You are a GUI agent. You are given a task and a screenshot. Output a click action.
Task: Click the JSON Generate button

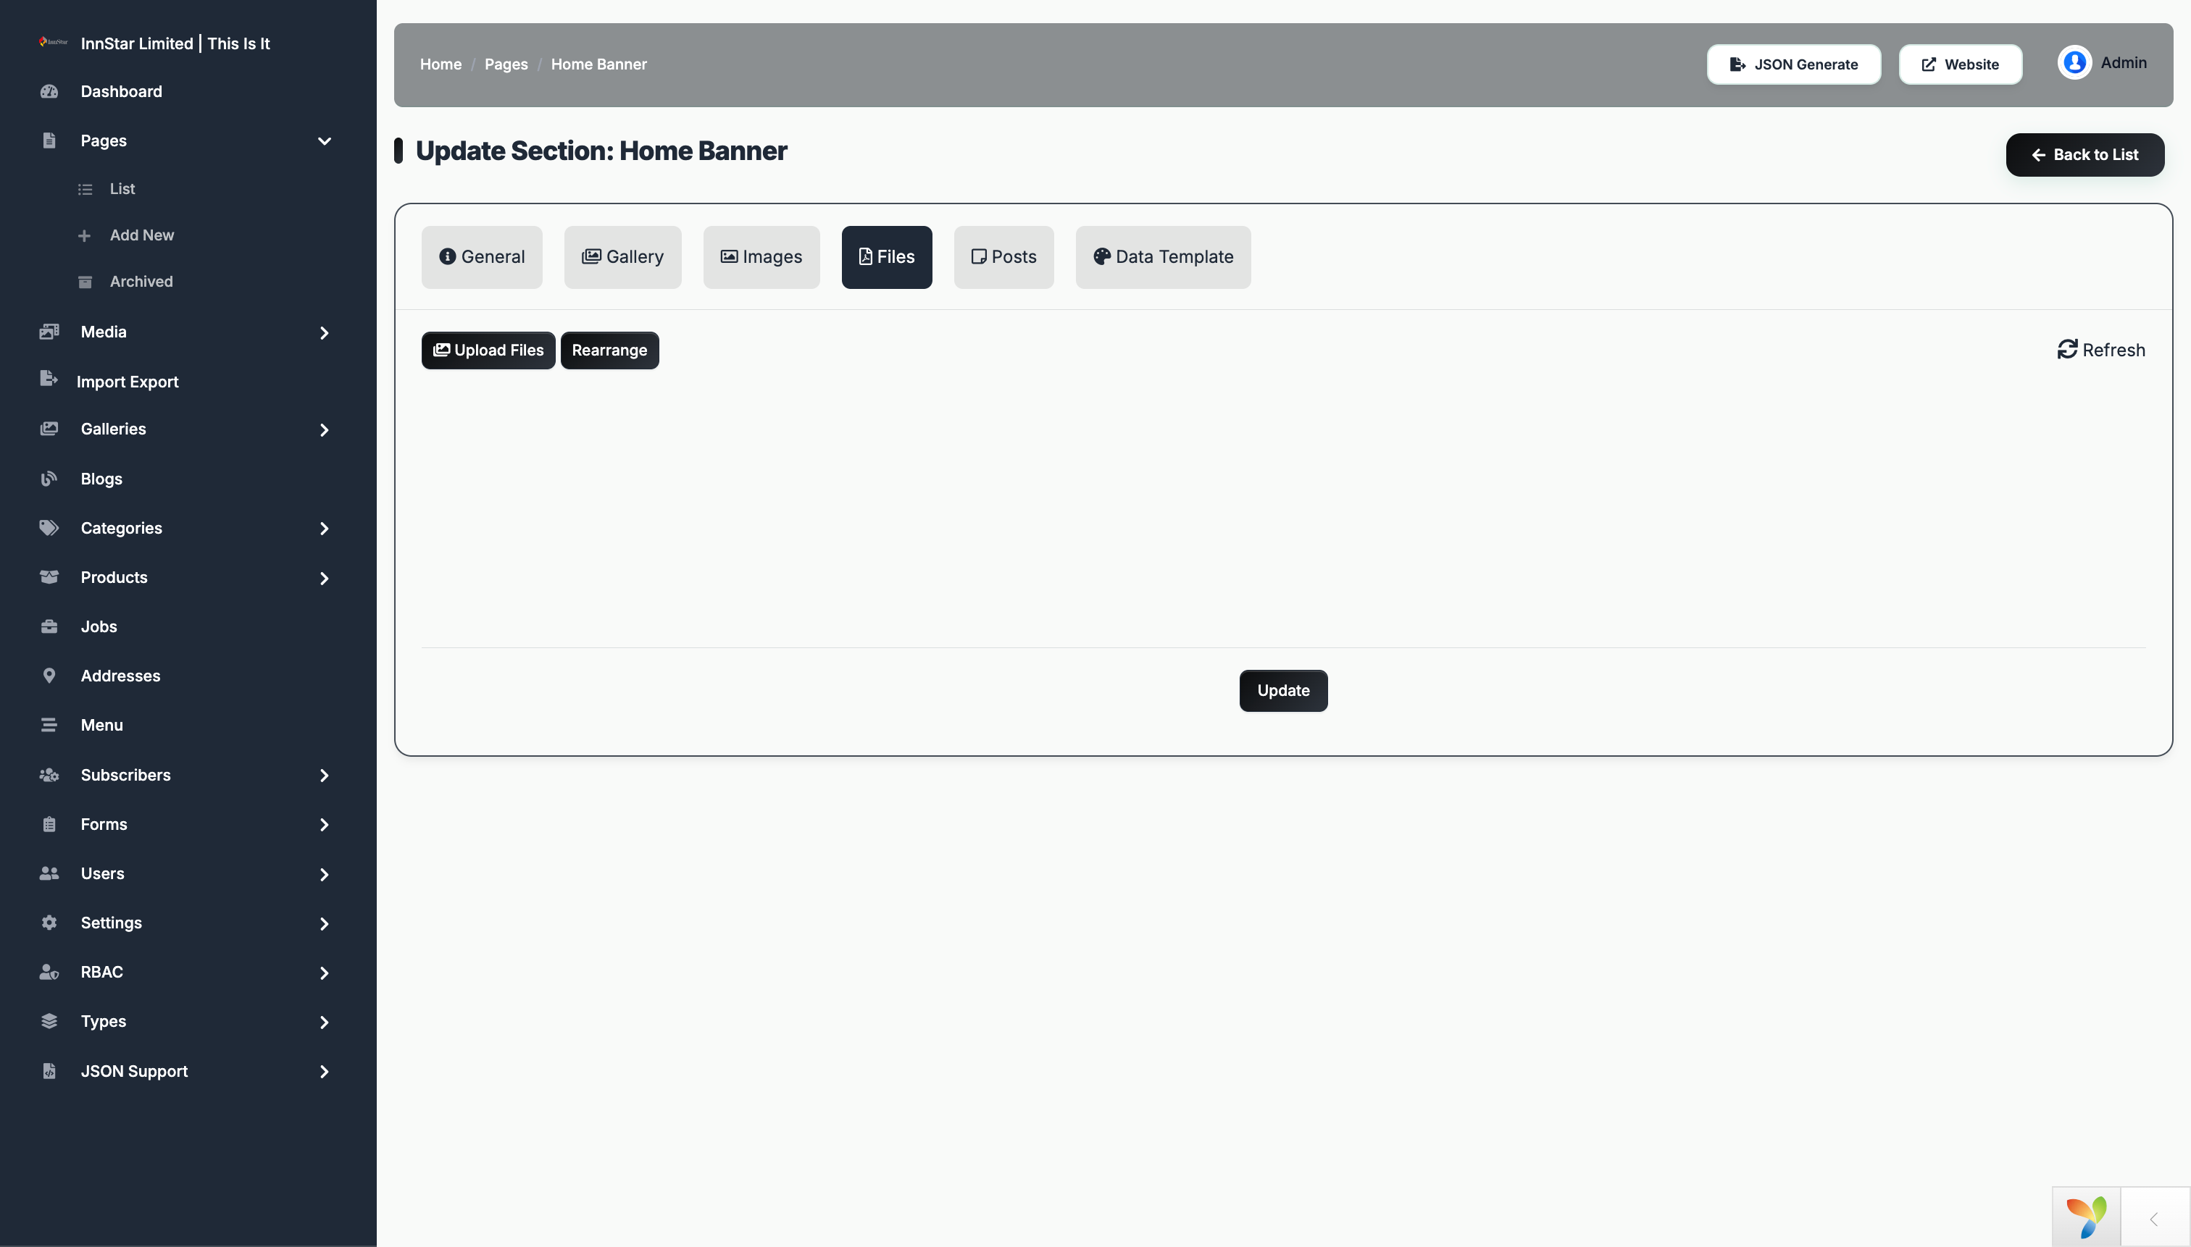click(1793, 64)
